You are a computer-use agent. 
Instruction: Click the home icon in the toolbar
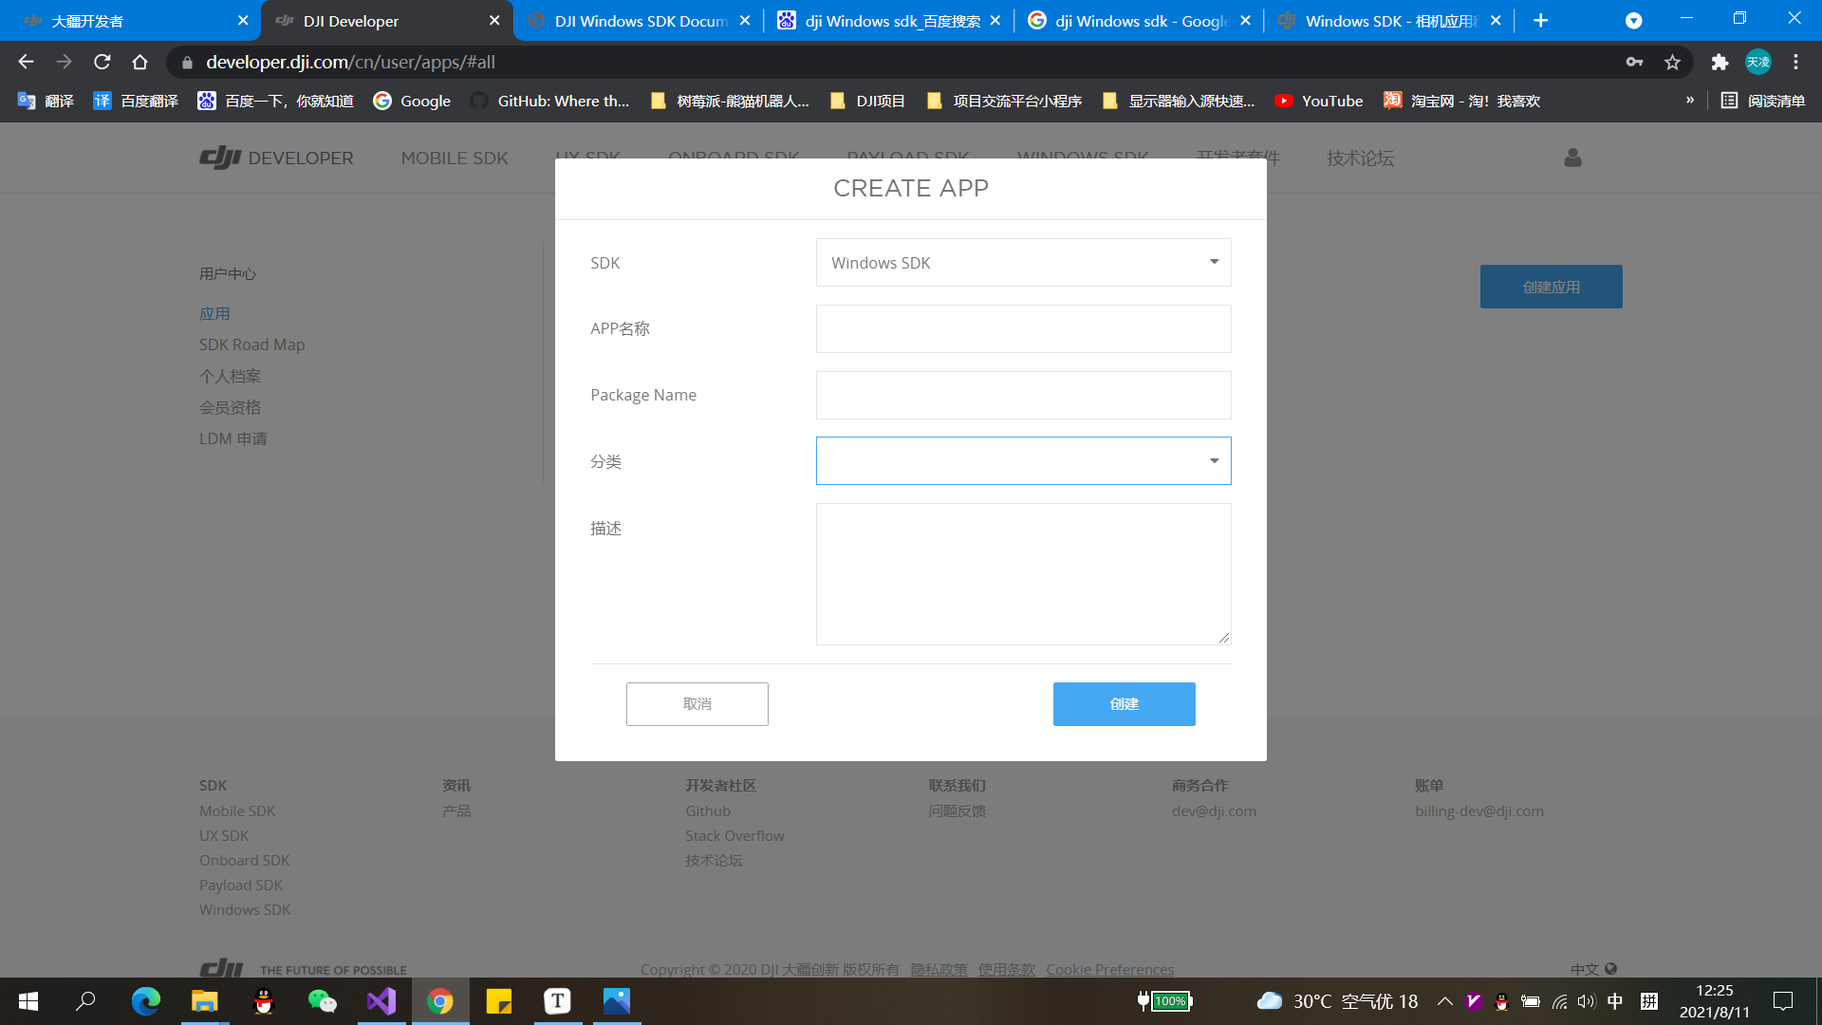point(140,63)
